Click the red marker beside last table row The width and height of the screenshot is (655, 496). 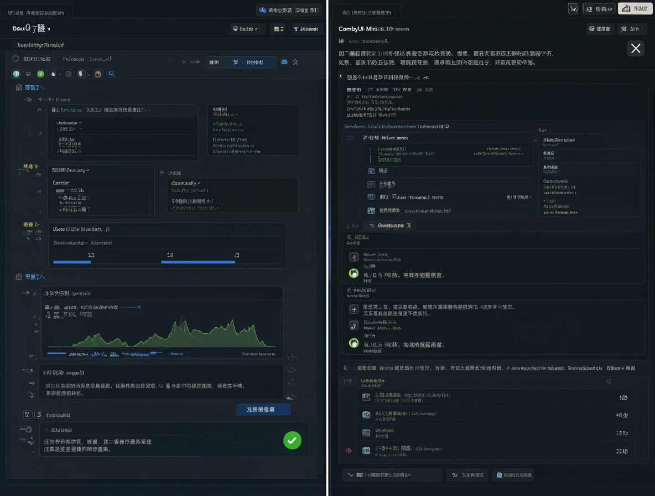tap(349, 451)
